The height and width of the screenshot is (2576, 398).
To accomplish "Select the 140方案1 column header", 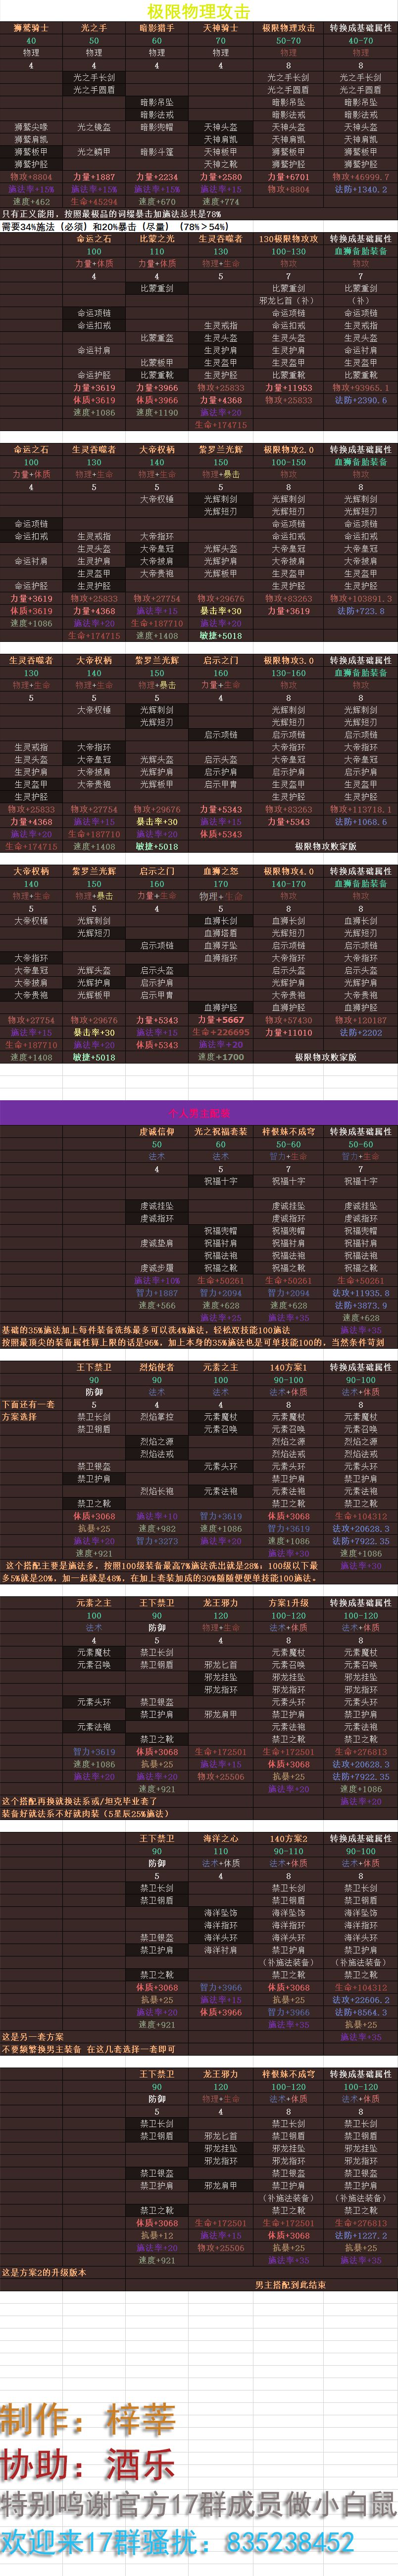I will (x=288, y=1367).
